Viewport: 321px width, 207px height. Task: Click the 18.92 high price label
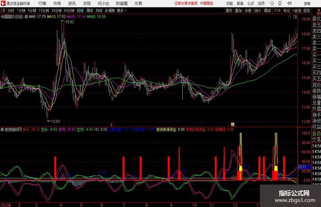pyautogui.click(x=69, y=22)
